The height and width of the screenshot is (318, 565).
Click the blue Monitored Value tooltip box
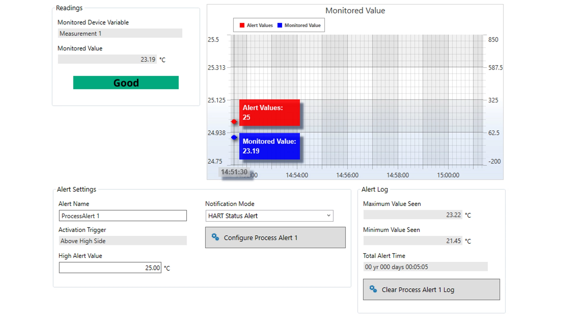tap(269, 146)
